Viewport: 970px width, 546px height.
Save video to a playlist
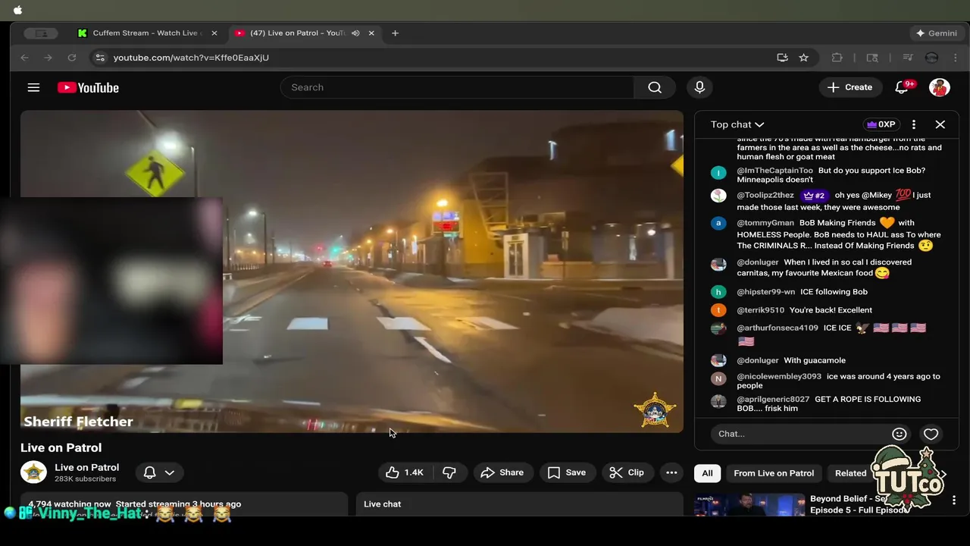tap(567, 472)
